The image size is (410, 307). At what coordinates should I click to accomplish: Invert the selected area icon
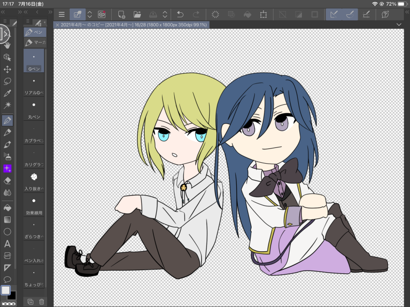[298, 14]
